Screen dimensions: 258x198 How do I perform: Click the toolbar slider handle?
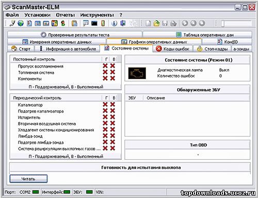point(223,24)
